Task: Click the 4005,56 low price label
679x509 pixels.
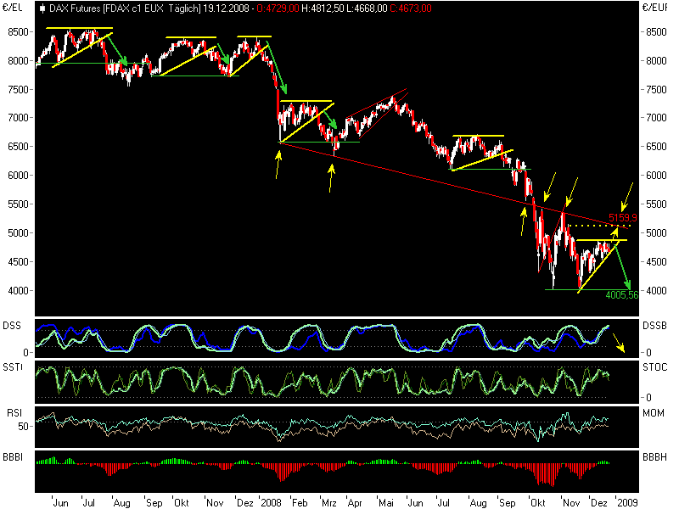Action: (x=621, y=295)
